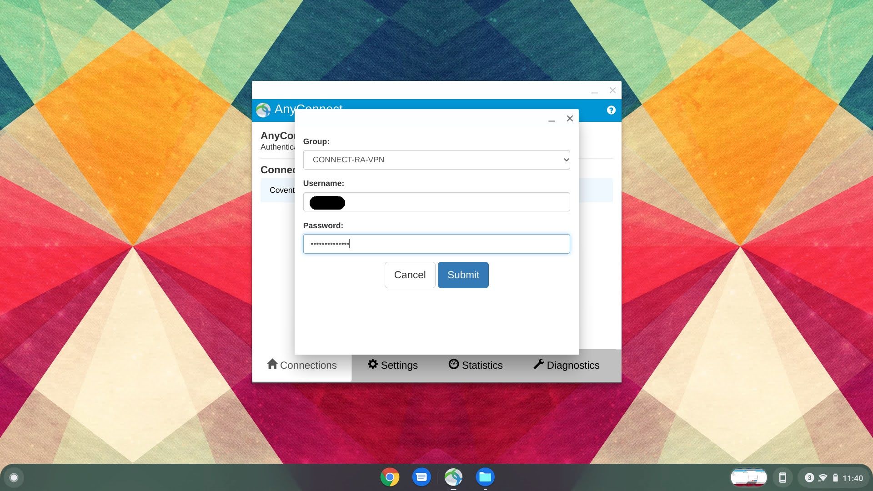Switch to the Diagnostics tab
The height and width of the screenshot is (491, 873).
pyautogui.click(x=566, y=365)
